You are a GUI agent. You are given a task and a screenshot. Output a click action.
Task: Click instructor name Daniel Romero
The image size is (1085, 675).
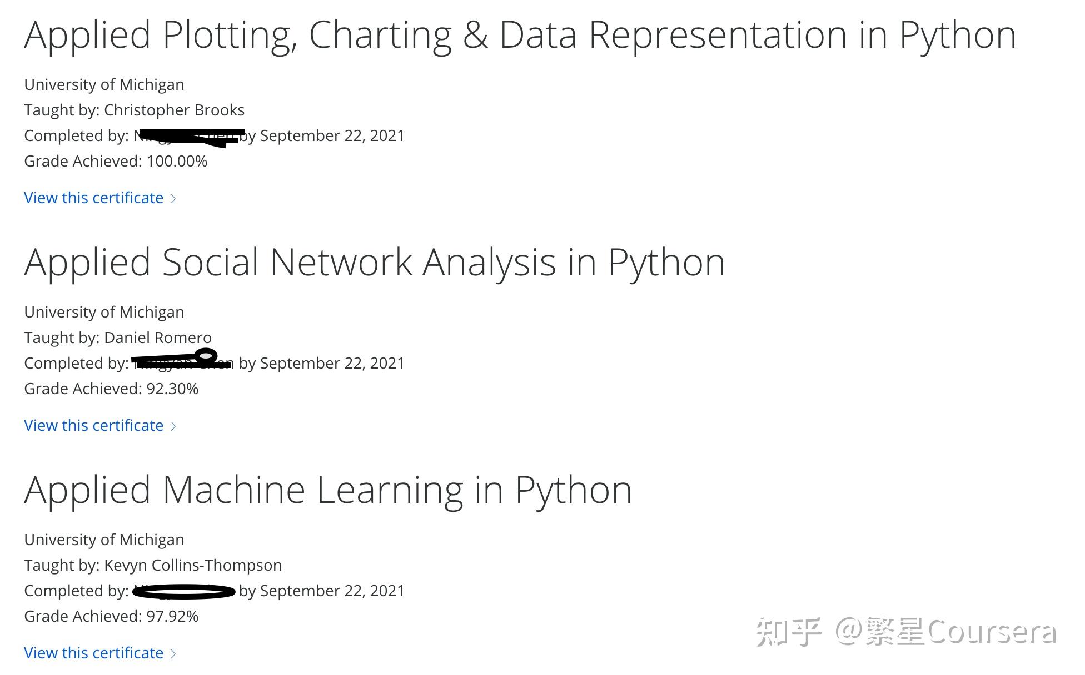pos(157,337)
